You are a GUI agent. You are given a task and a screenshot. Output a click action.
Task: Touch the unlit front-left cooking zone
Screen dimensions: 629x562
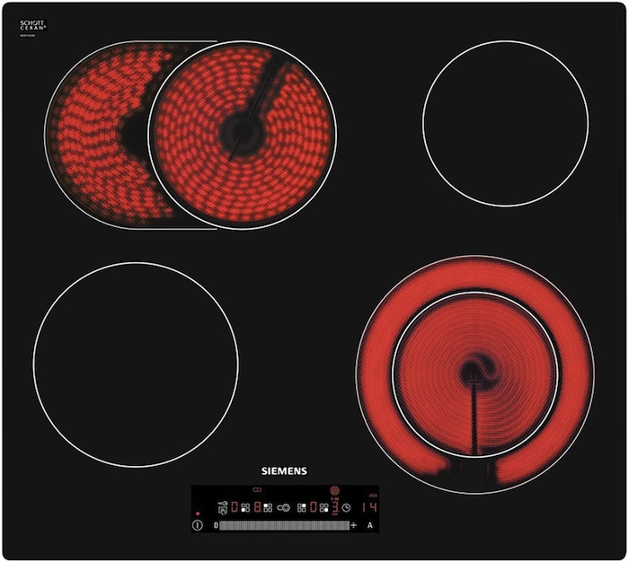[x=136, y=364]
